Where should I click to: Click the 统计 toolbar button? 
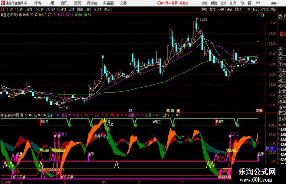[x=229, y=9]
